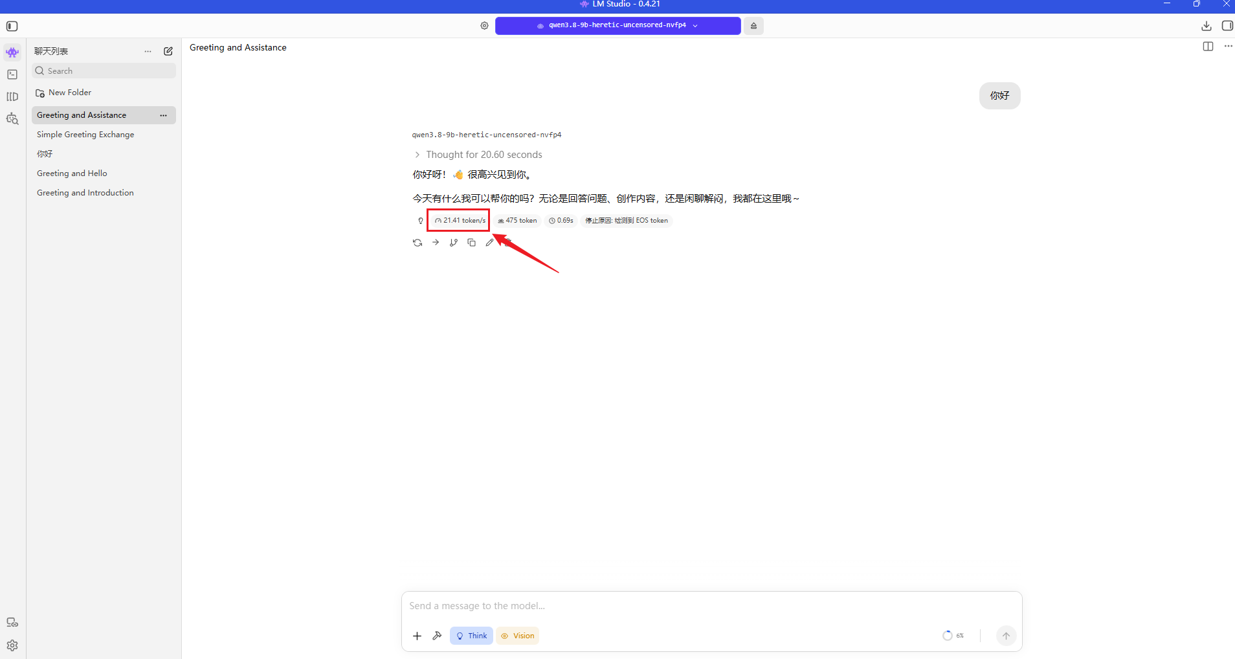The width and height of the screenshot is (1235, 659).
Task: Copy the assistant message
Action: click(472, 243)
